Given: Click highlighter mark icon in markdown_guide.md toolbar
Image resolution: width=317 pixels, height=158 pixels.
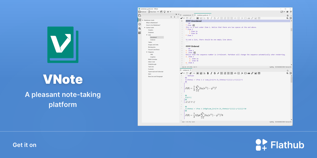Looking at the screenshot, I should [x=218, y=18].
